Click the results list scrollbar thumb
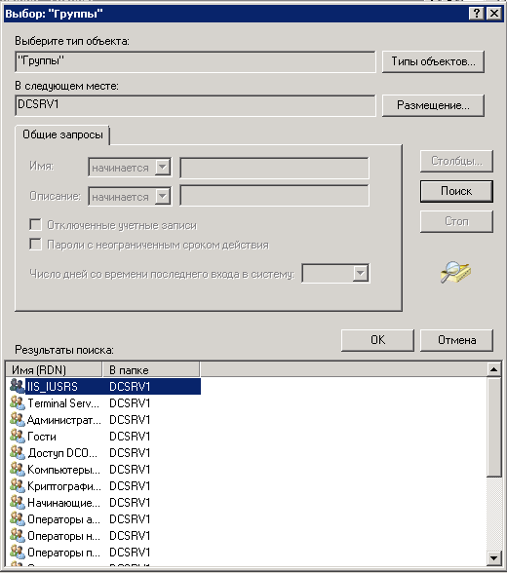This screenshot has width=507, height=573. (x=494, y=427)
